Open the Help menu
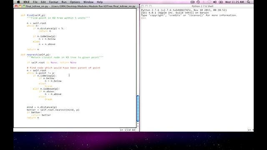 [100, 2]
